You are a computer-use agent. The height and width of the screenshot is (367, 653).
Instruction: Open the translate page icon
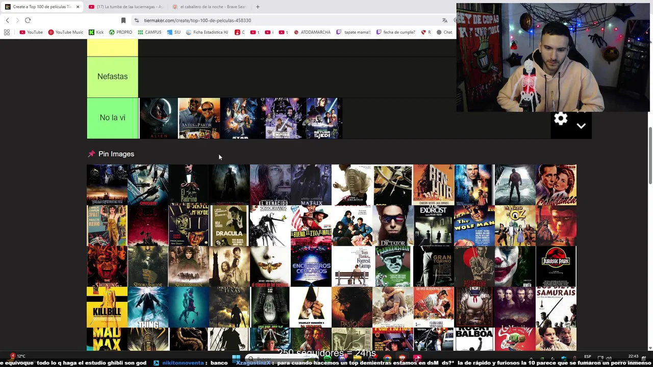(x=445, y=20)
